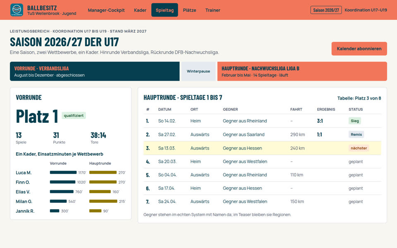Select the date Sa 20.03.
The width and height of the screenshot is (397, 248).
click(167, 162)
